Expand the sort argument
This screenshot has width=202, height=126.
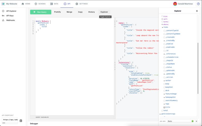coord(162,19)
